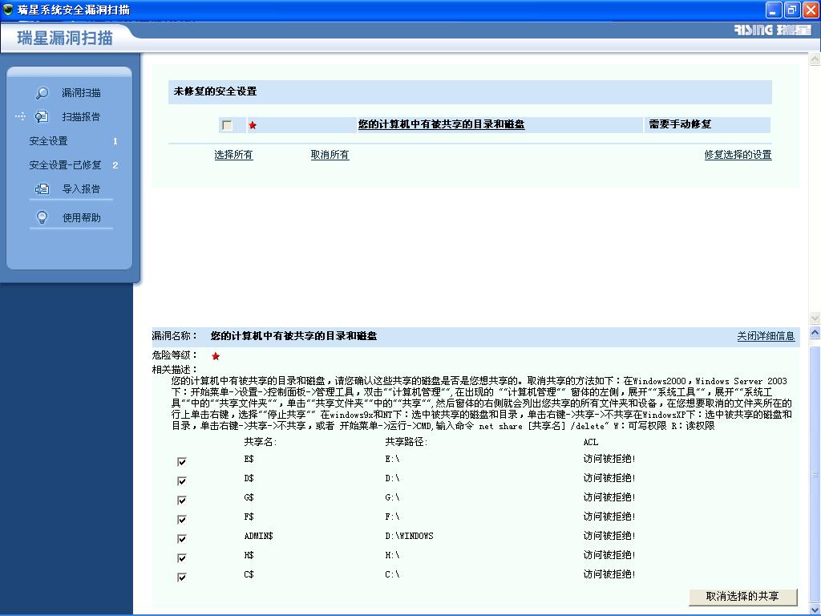Viewport: 821px width, 616px height.
Task: Open the 扫描报告 sidebar item
Action: (81, 117)
